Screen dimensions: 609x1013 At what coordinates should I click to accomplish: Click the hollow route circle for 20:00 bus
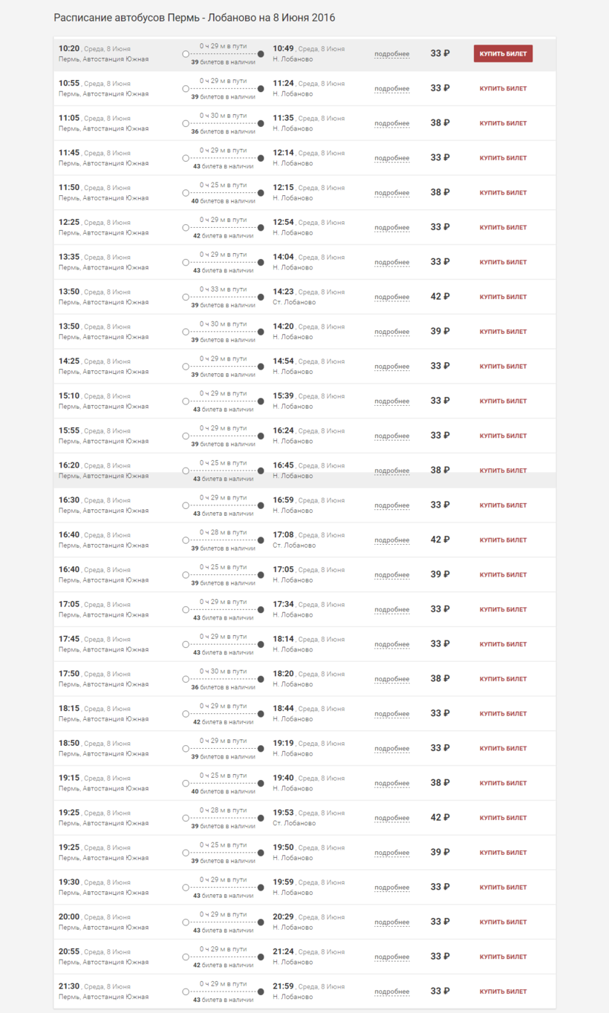pos(186,922)
